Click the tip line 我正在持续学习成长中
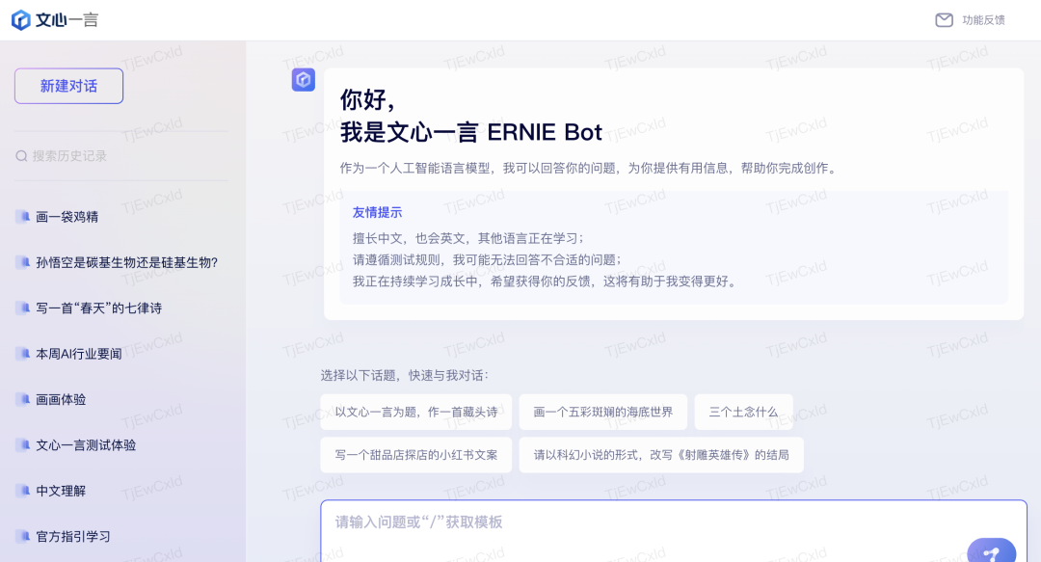1041x562 pixels. click(x=546, y=281)
